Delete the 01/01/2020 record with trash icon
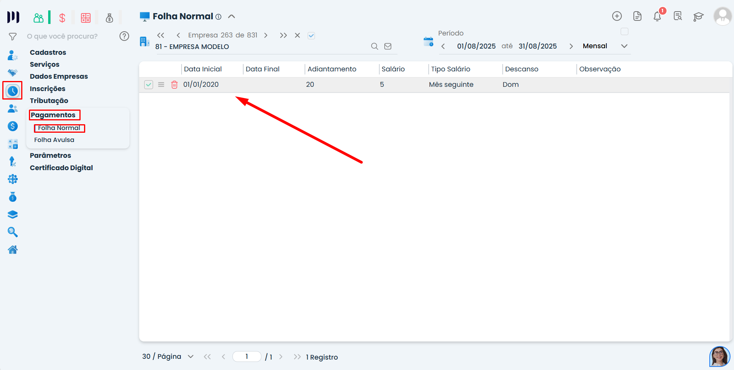Image resolution: width=734 pixels, height=370 pixels. click(x=174, y=84)
